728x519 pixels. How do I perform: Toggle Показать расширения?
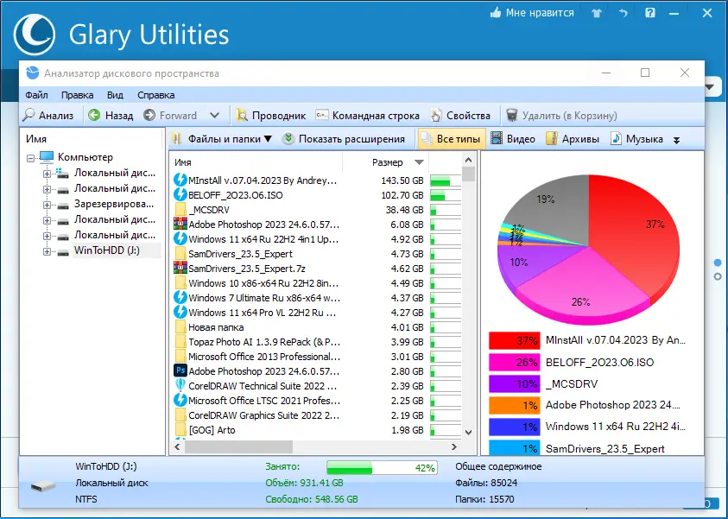click(x=344, y=139)
